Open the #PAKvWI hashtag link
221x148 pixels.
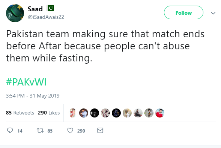[26, 82]
